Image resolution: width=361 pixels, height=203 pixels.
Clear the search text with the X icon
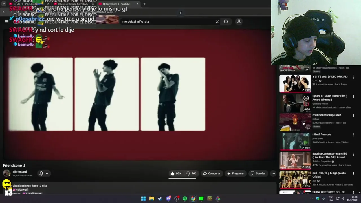217,21
